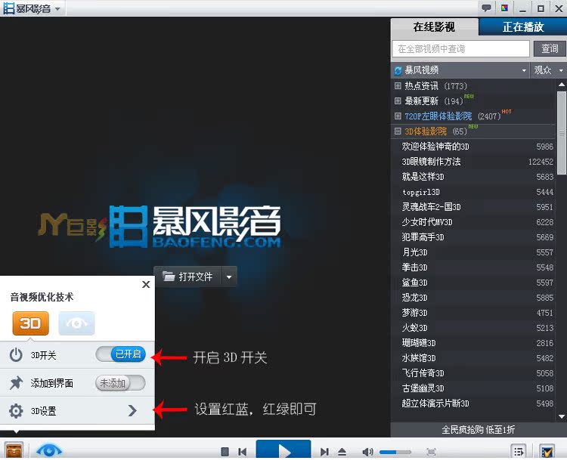Toggle the 3D开关 switch off
The height and width of the screenshot is (476, 567).
[121, 354]
